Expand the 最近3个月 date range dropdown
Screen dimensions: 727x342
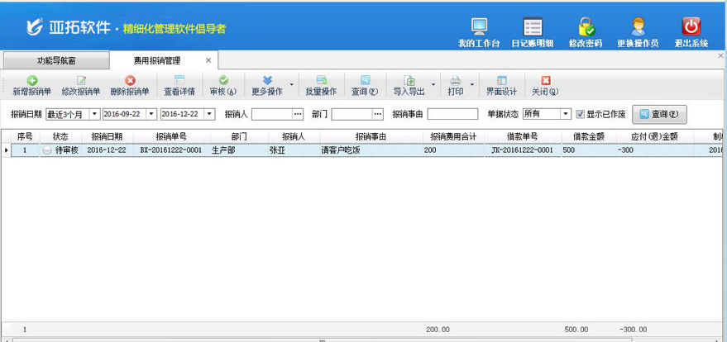click(94, 114)
